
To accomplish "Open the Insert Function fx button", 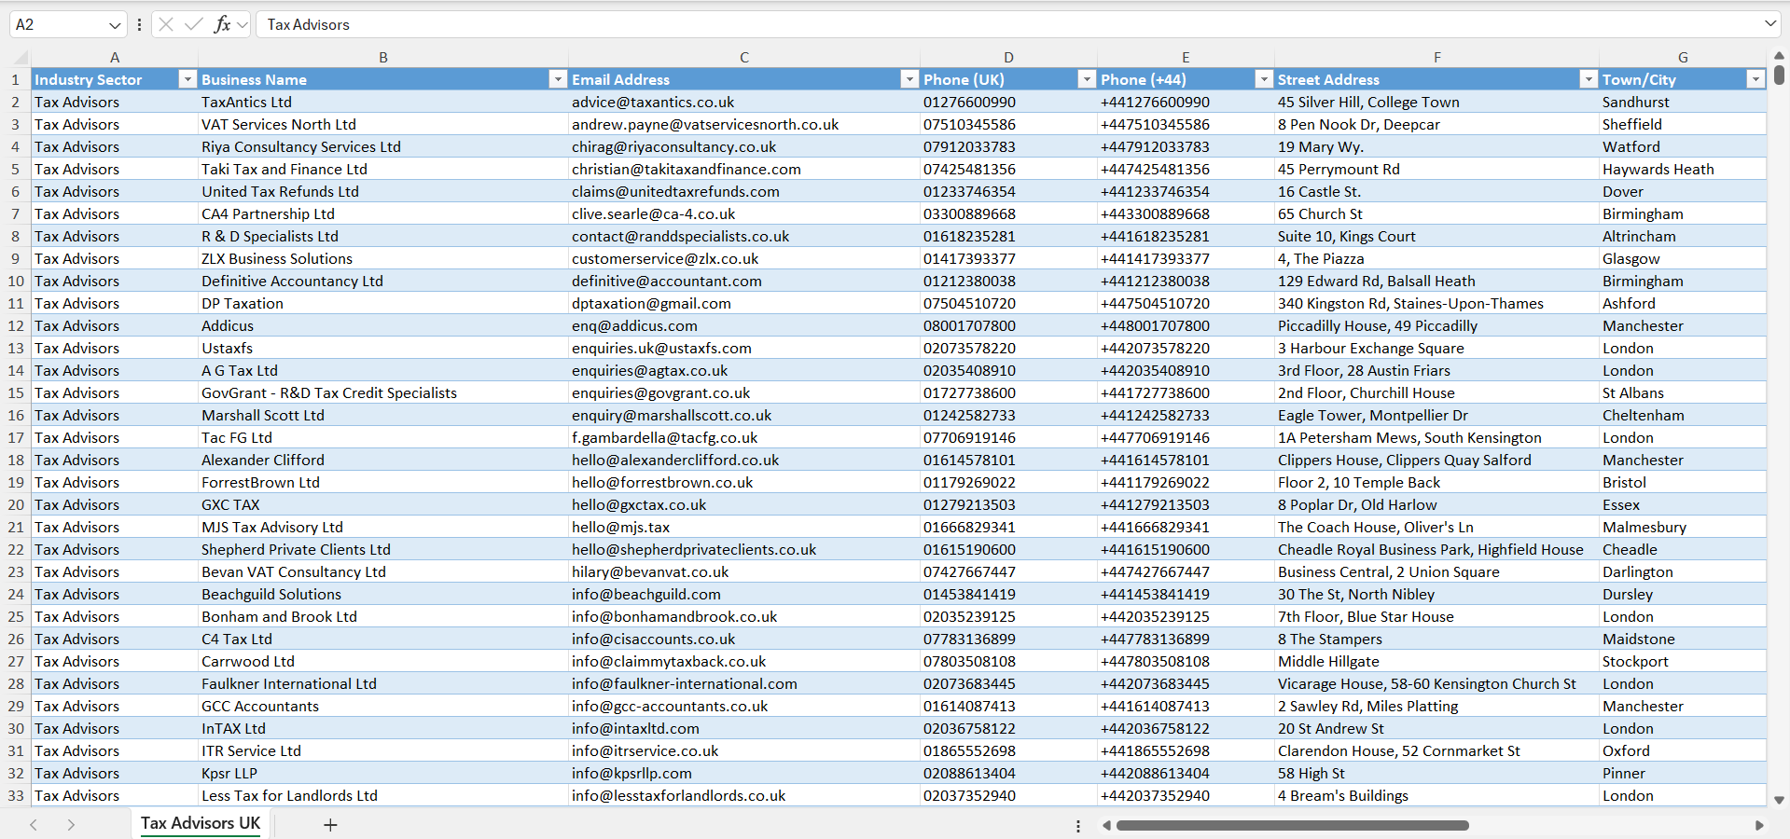I will click(222, 24).
